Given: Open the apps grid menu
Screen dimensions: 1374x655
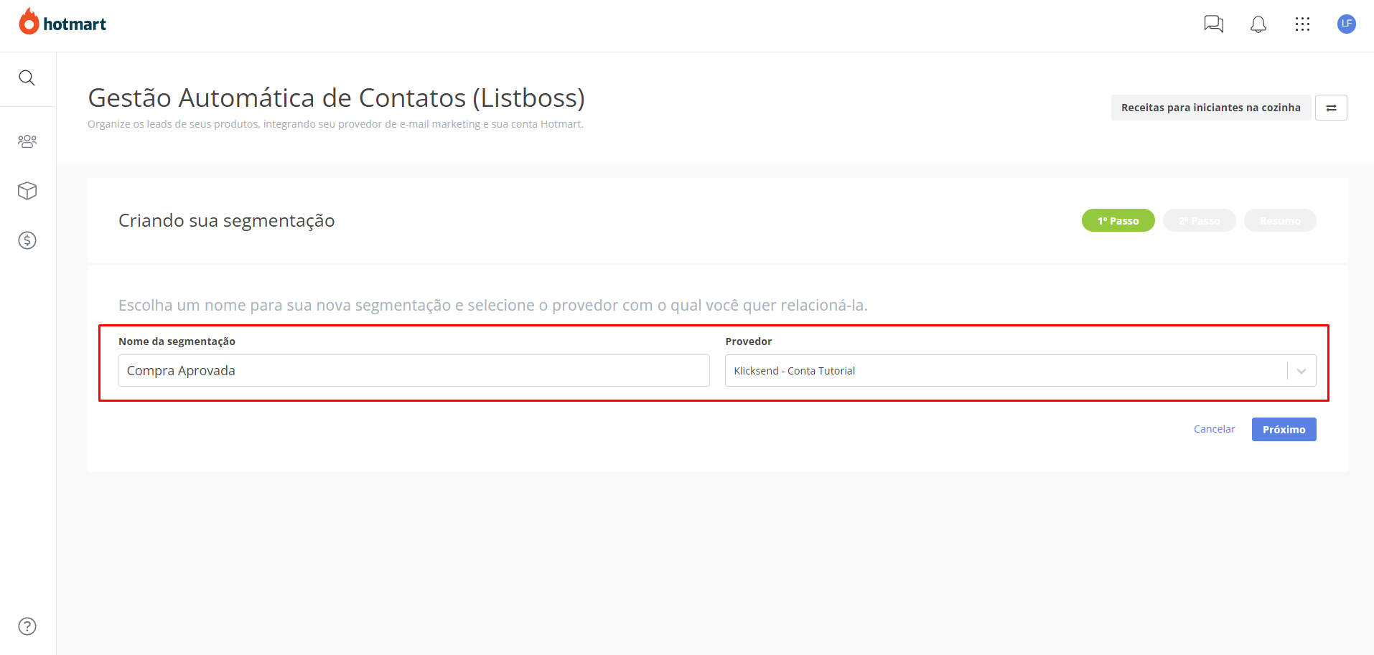Looking at the screenshot, I should point(1302,24).
